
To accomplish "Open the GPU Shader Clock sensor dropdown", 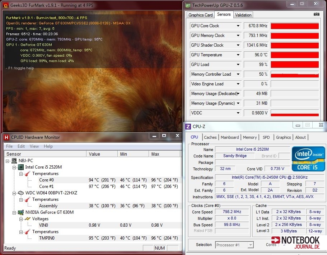I will coord(238,45).
